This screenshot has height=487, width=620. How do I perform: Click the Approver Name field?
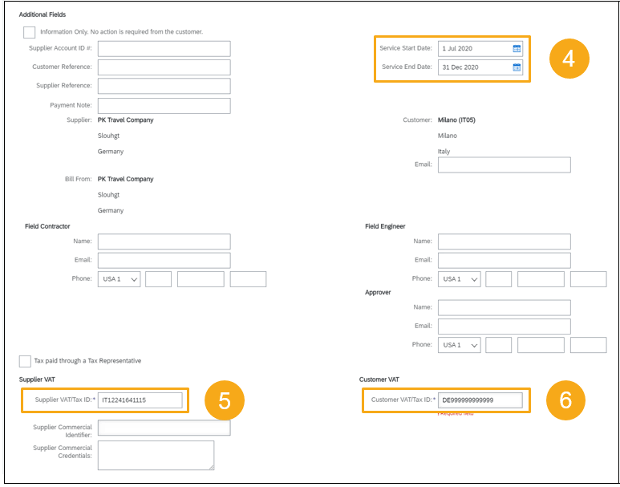click(x=505, y=307)
